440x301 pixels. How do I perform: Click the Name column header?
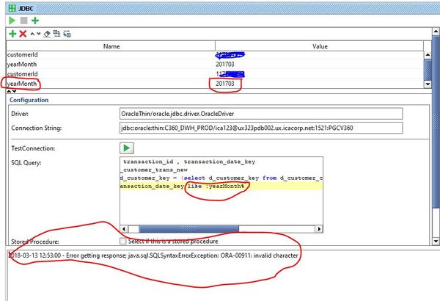(110, 46)
